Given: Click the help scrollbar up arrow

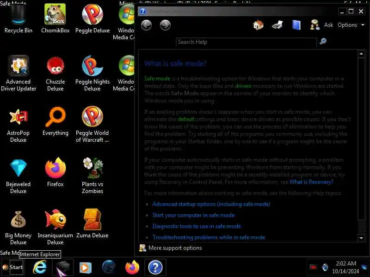Looking at the screenshot, I should (x=361, y=54).
